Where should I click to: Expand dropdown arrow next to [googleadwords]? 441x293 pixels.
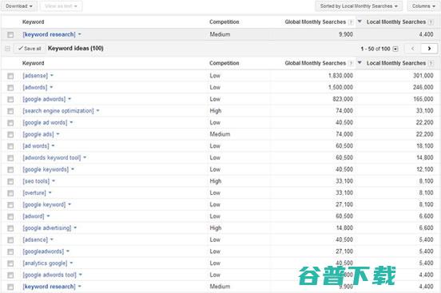pyautogui.click(x=68, y=251)
